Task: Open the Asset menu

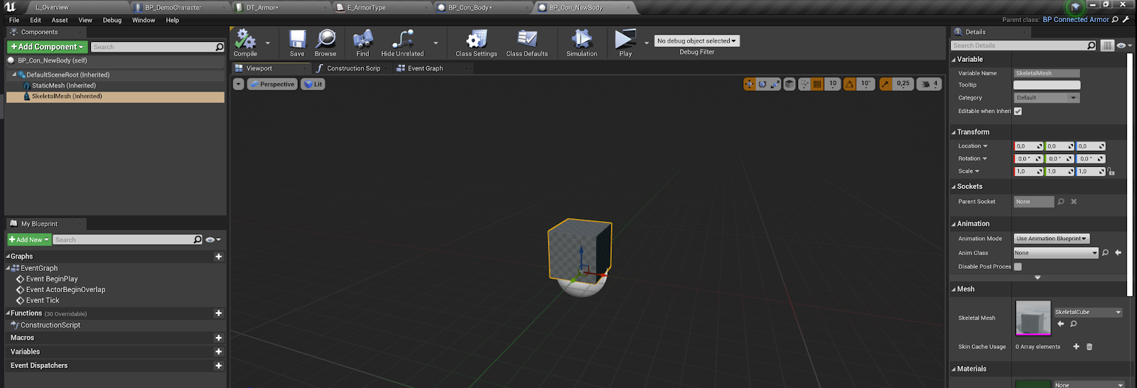Action: pyautogui.click(x=60, y=21)
